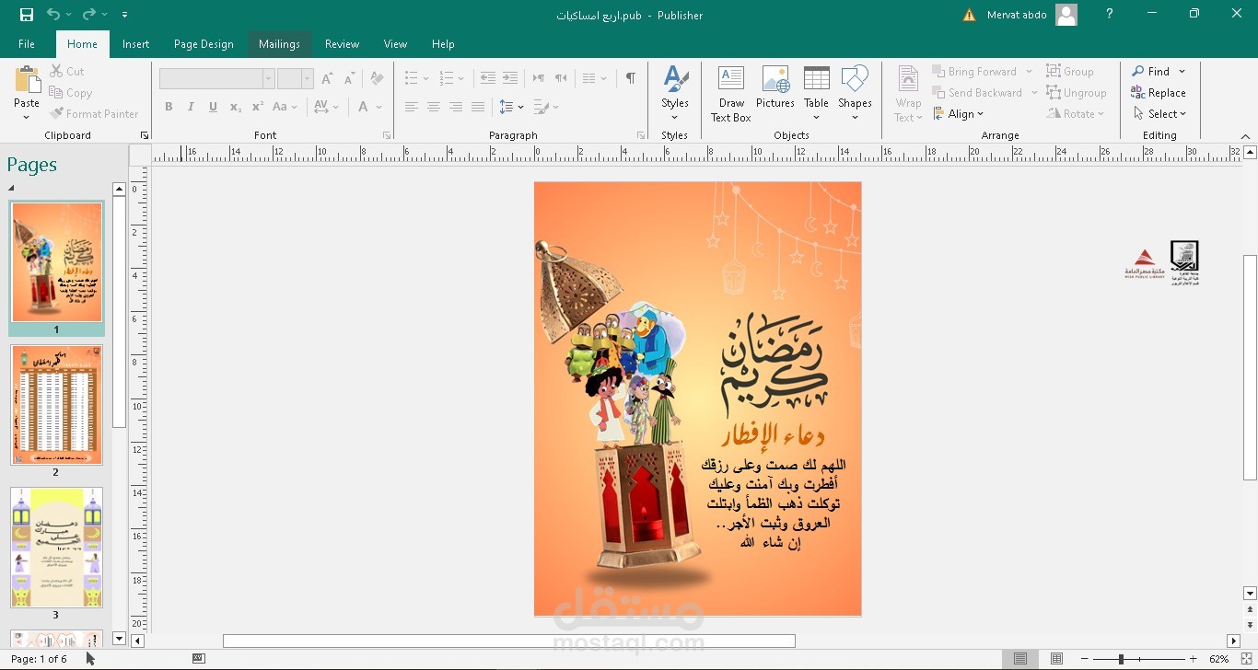
Task: Toggle the paragraph marks (¶) display
Action: [630, 78]
